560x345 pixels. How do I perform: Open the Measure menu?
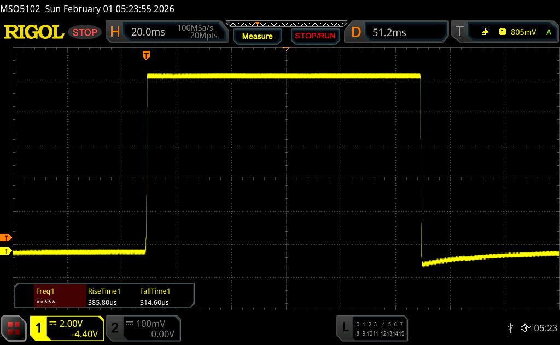[x=257, y=36]
